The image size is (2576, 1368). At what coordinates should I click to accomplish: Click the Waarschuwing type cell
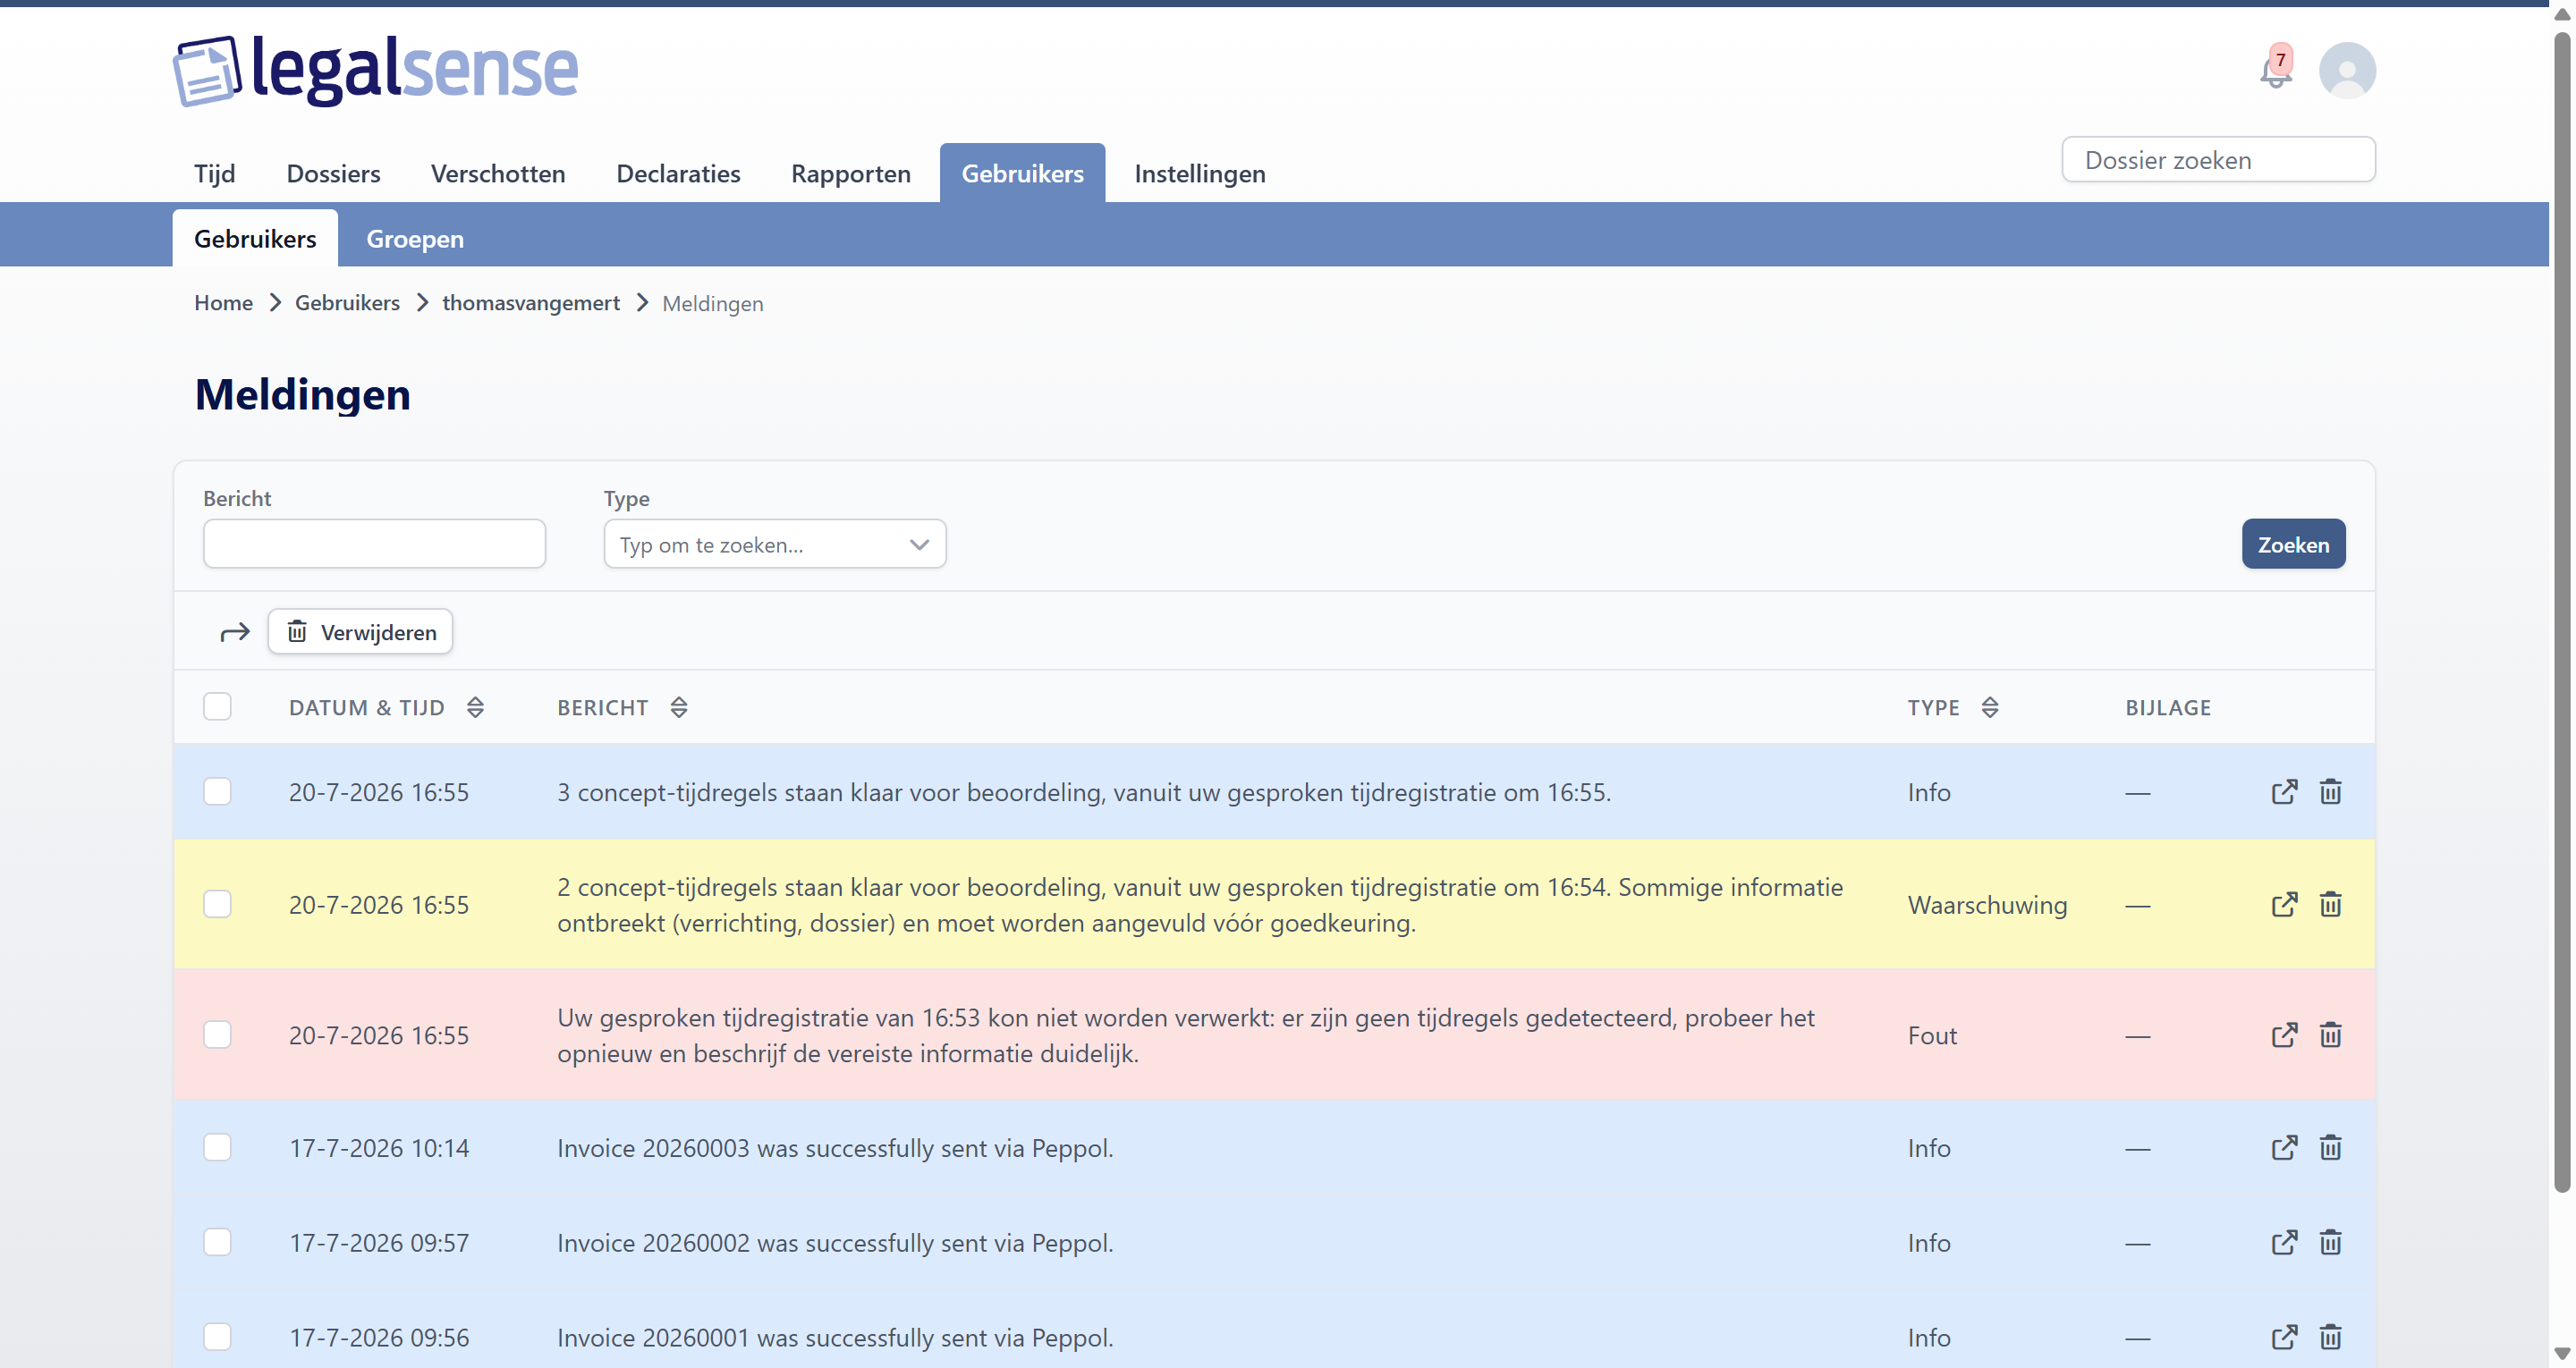[x=1987, y=905]
